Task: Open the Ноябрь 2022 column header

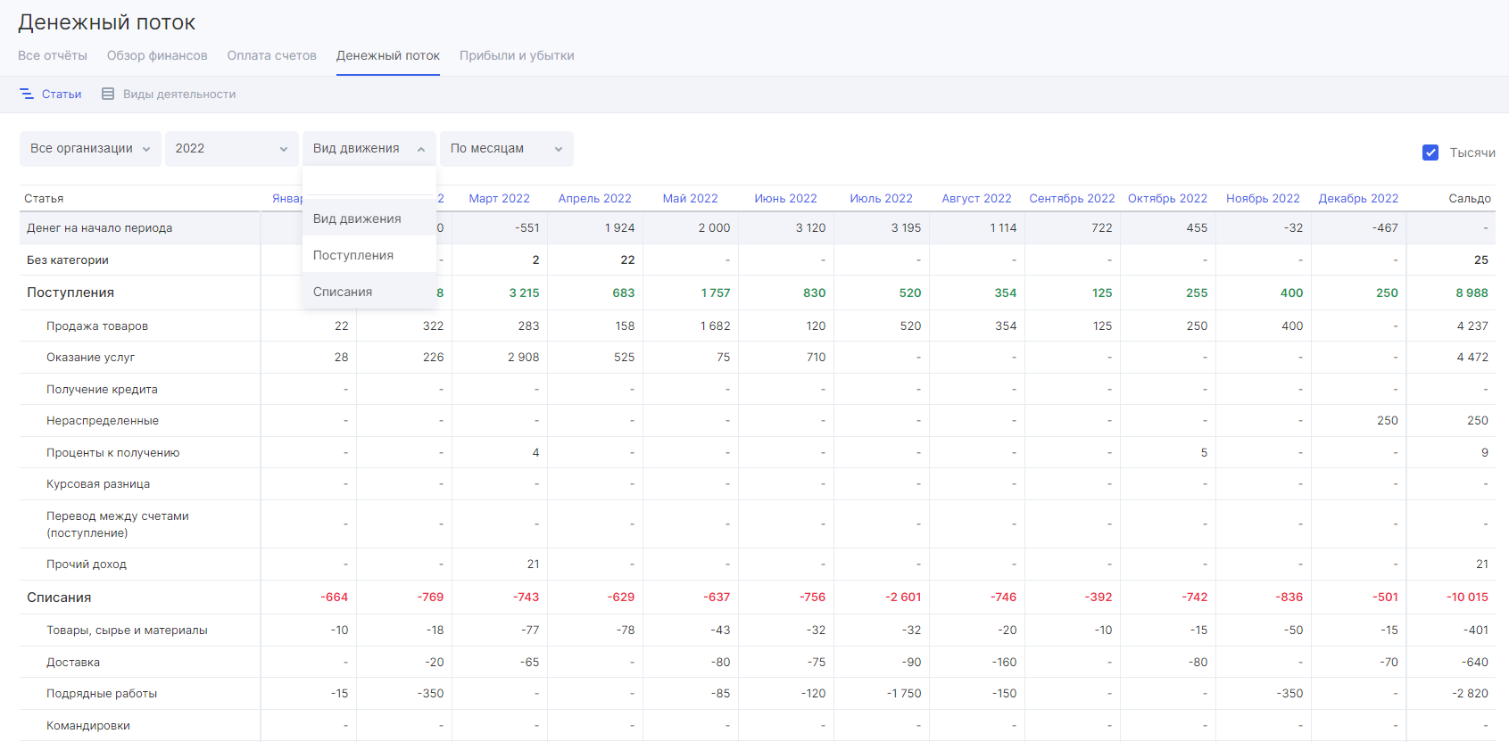Action: (1264, 198)
